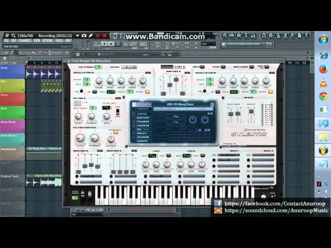This screenshot has height=248, width=331.
Task: Click Filter A filter type display
Action: [x=107, y=108]
